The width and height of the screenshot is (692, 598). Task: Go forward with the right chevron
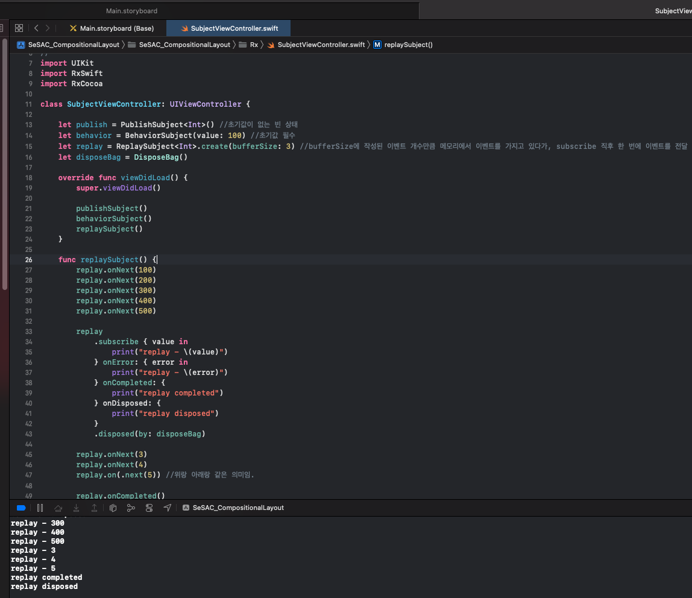[48, 28]
